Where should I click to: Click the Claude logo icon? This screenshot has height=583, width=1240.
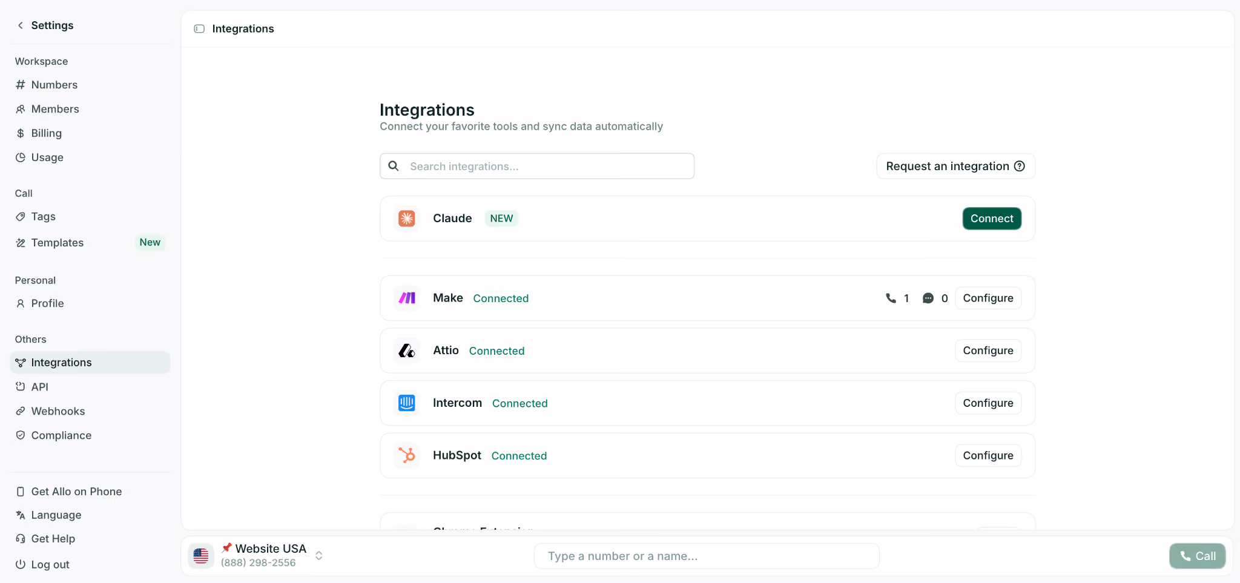pyautogui.click(x=407, y=219)
